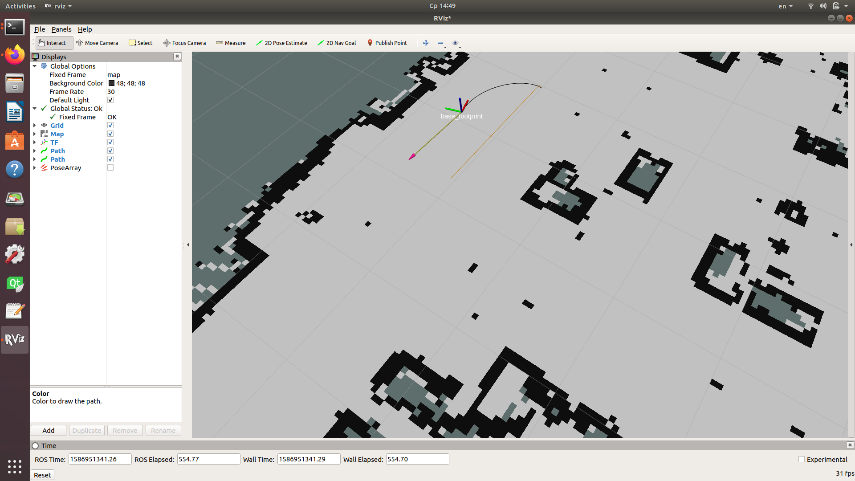Open the clock calendar in the top bar
Image resolution: width=855 pixels, height=481 pixels.
click(442, 6)
